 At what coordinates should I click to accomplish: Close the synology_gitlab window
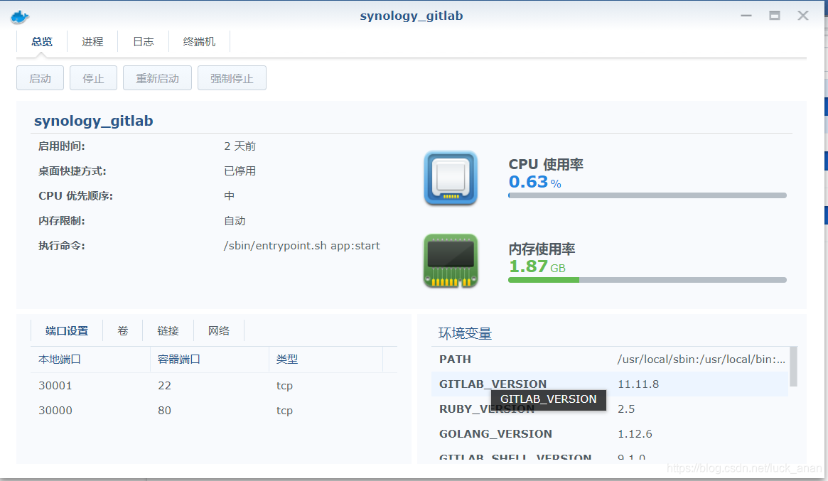point(802,16)
